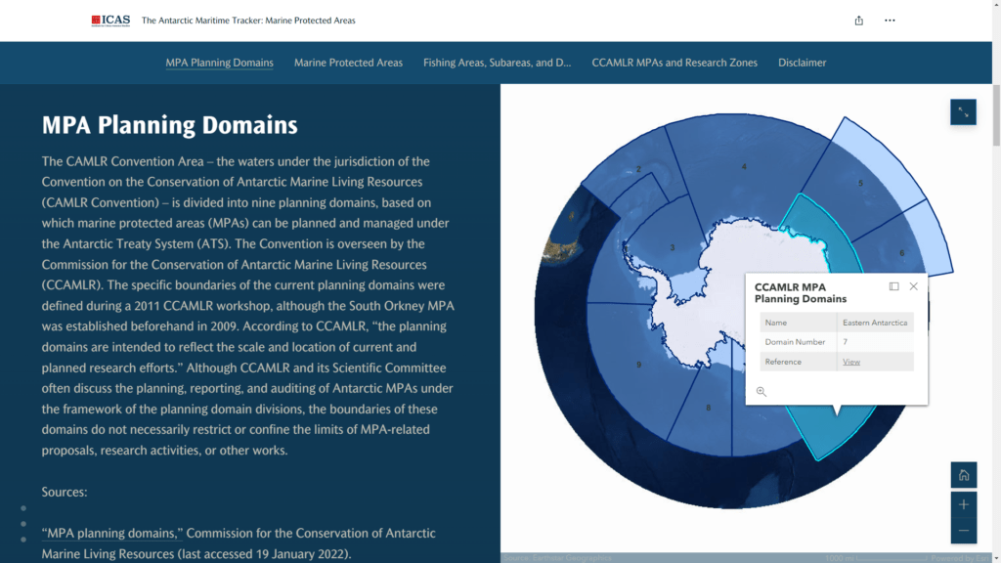Click the Reference field label in popup
This screenshot has width=1001, height=563.
(x=783, y=362)
